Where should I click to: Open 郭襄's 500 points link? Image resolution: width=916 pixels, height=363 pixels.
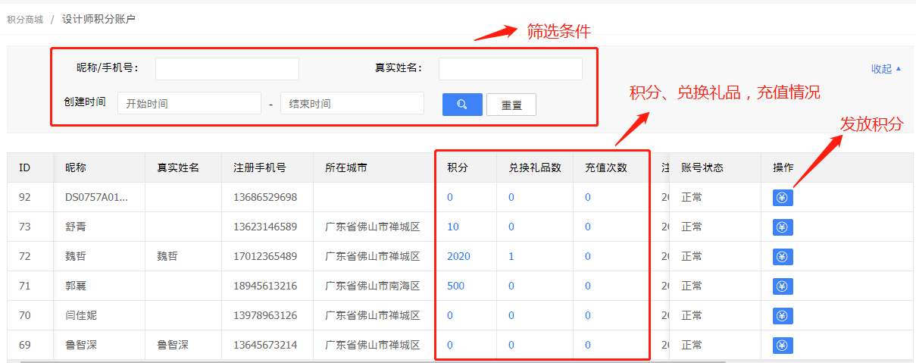point(455,286)
